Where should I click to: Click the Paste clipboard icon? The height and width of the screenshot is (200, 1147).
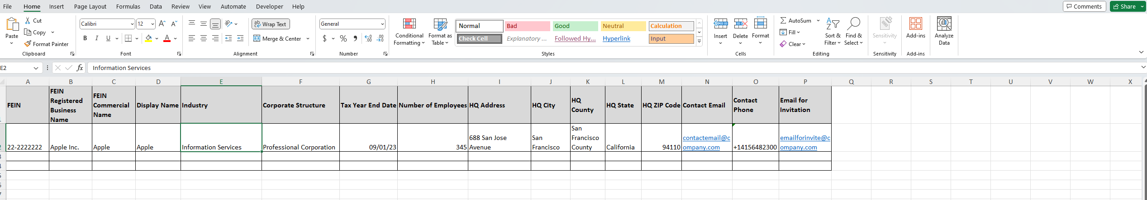coord(12,25)
